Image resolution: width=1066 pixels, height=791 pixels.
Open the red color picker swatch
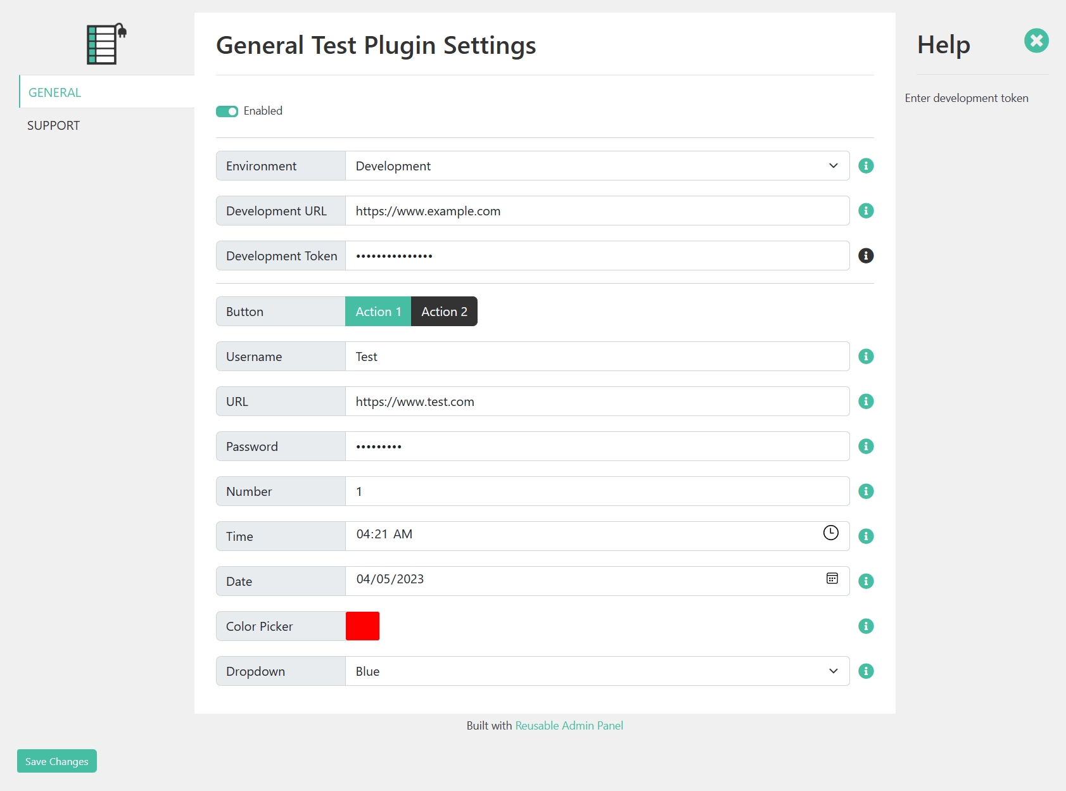click(362, 626)
